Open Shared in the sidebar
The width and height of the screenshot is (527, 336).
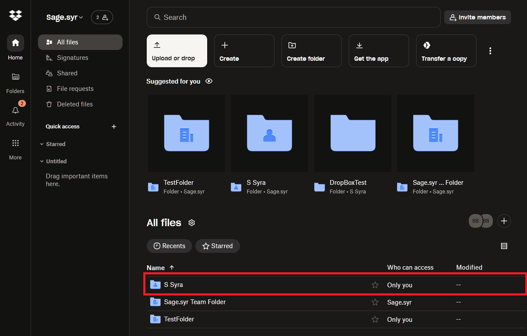click(80, 73)
